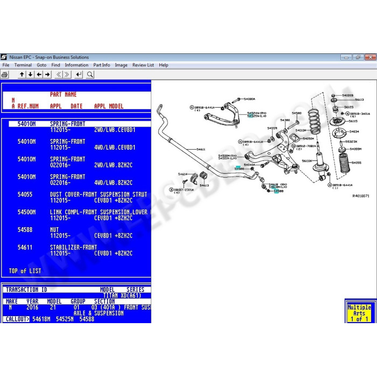The image size is (377, 377).
Task: Click the double left chevron page-back icon
Action: (x=59, y=74)
